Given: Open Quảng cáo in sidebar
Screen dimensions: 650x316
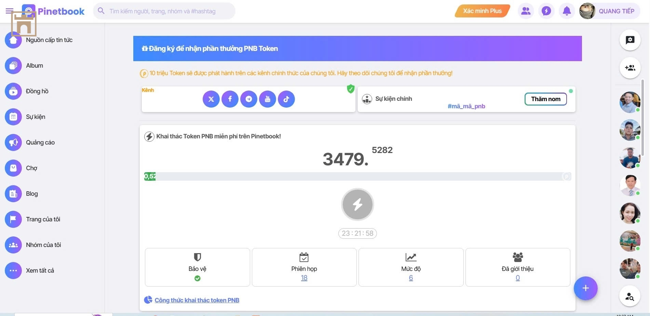Looking at the screenshot, I should point(30,142).
